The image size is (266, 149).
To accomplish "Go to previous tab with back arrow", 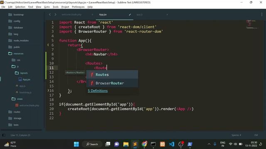I will point(50,15).
